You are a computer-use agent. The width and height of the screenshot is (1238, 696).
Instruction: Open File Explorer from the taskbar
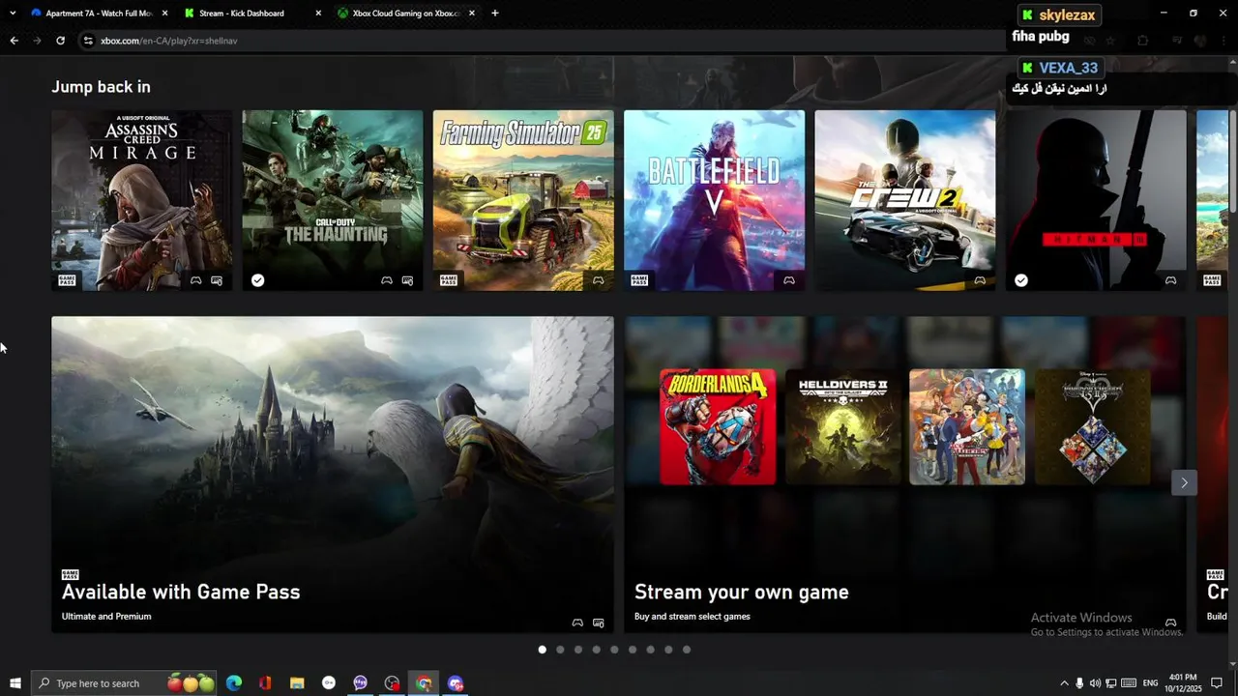coord(297,683)
